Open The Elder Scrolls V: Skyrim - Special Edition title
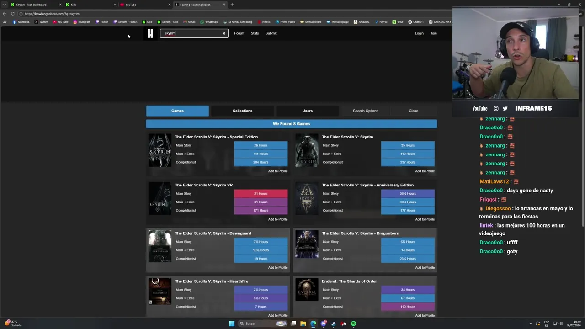This screenshot has width=585, height=329. coord(216,137)
